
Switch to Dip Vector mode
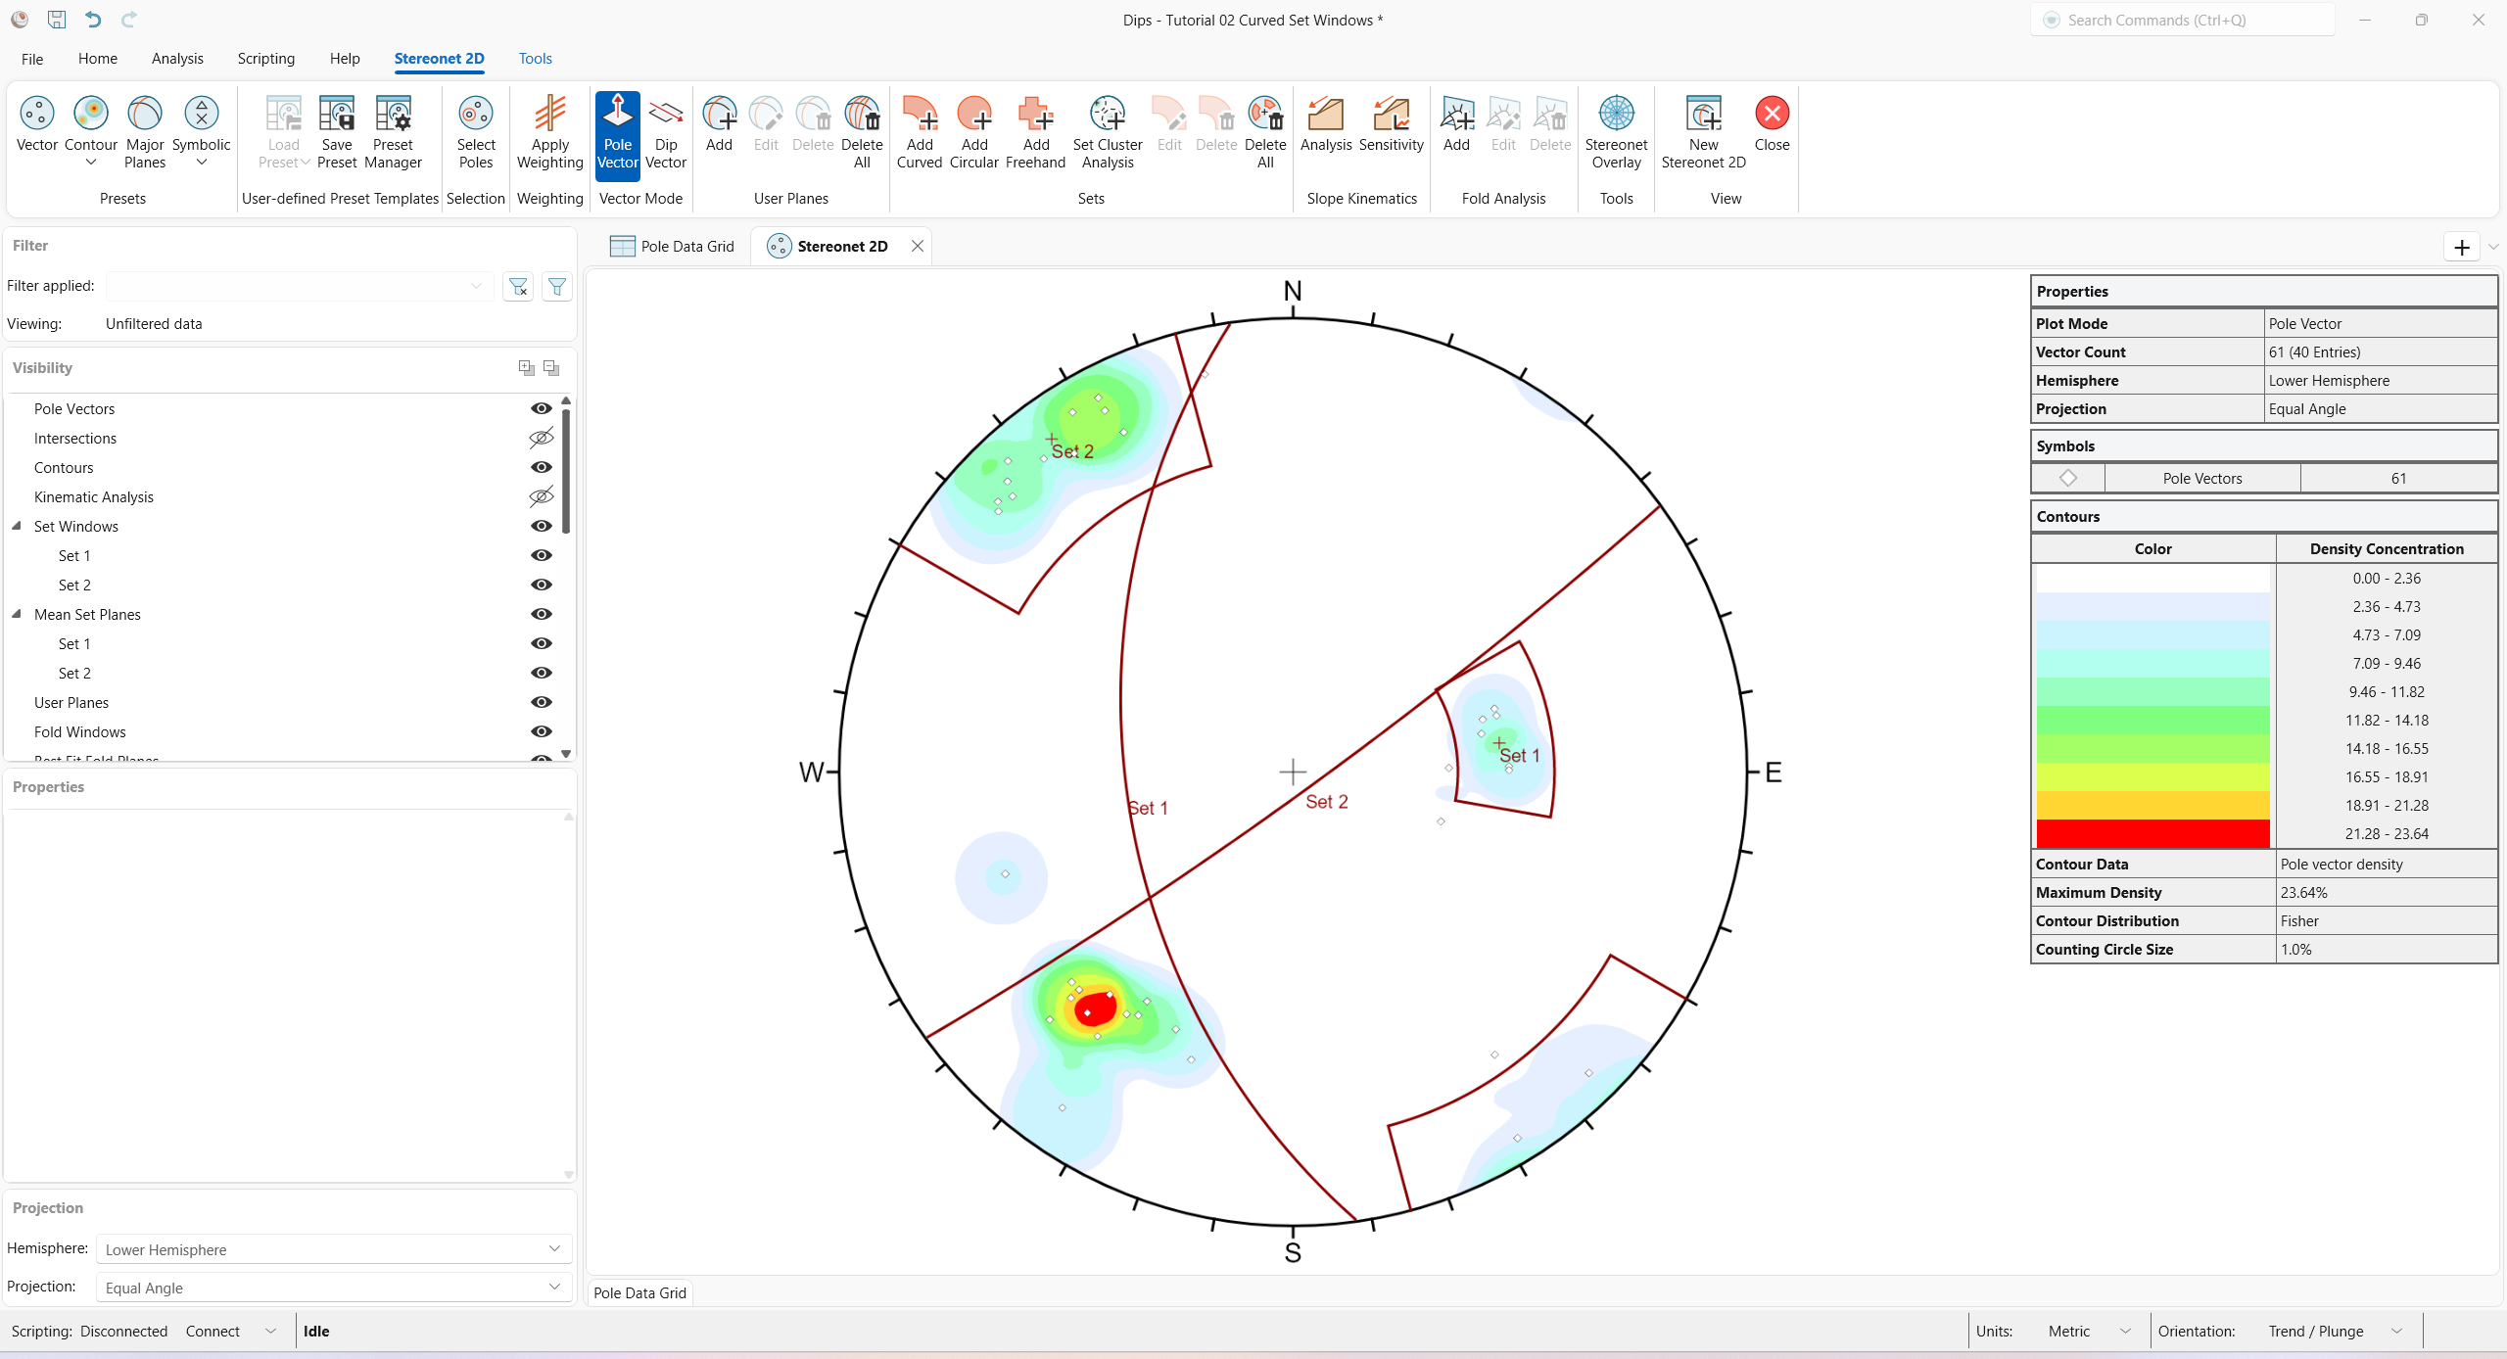pyautogui.click(x=665, y=132)
